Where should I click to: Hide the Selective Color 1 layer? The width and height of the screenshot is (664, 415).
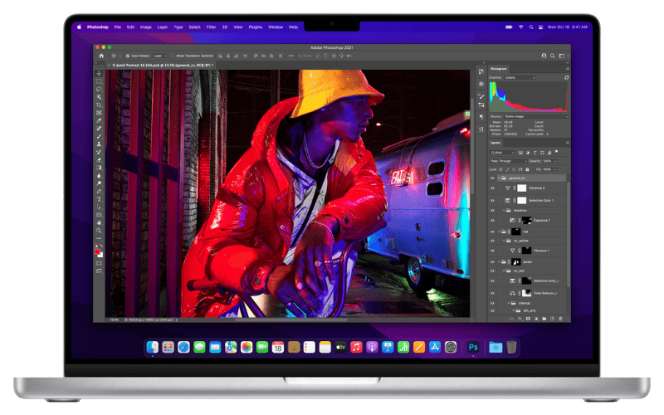point(492,200)
